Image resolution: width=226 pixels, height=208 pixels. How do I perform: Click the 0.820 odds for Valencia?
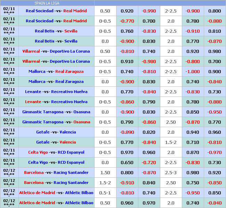pyautogui.click(x=149, y=132)
